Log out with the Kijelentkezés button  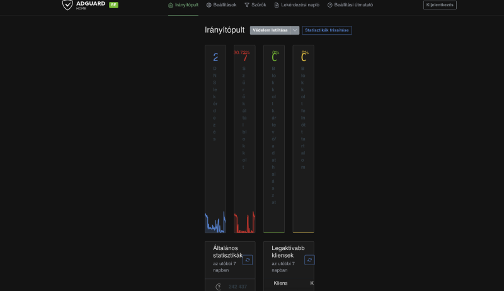pyautogui.click(x=440, y=4)
